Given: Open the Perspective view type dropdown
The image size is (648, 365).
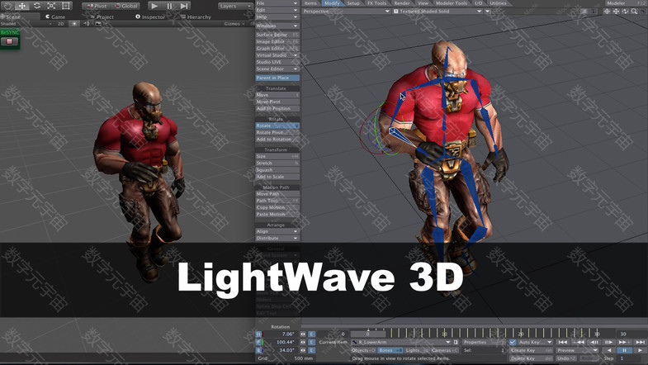Looking at the screenshot, I should (347, 12).
